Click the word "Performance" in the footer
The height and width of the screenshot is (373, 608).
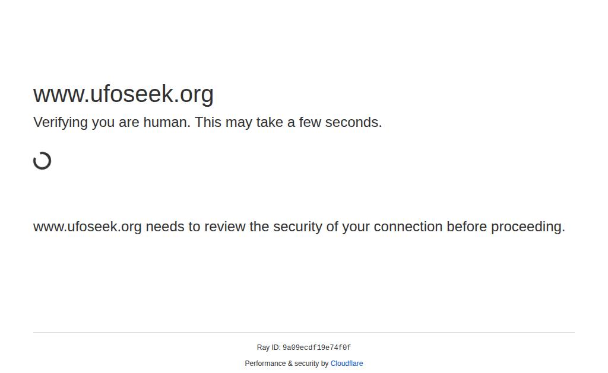coord(265,364)
